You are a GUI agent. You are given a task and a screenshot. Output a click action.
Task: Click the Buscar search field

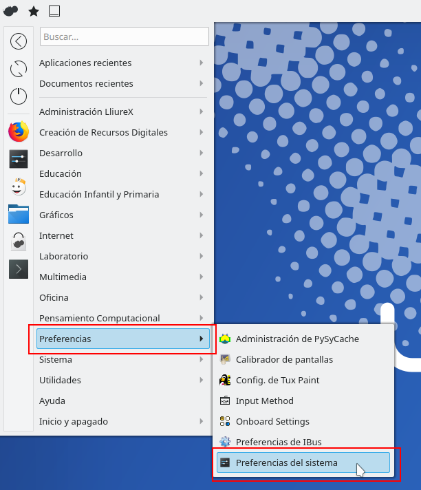(x=125, y=36)
